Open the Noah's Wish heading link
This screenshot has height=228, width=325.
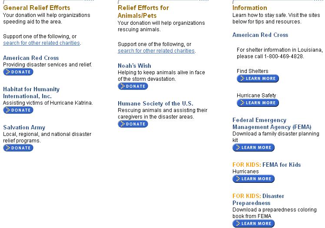click(134, 66)
